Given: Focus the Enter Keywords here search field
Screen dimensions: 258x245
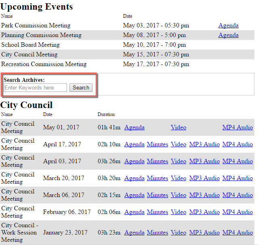Looking at the screenshot, I should point(36,88).
